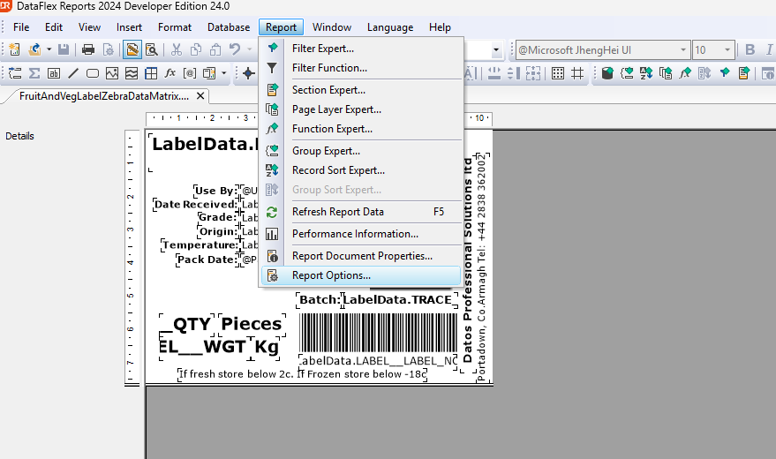Expand the Open file button dropdown arrow
The image size is (776, 459).
point(49,49)
